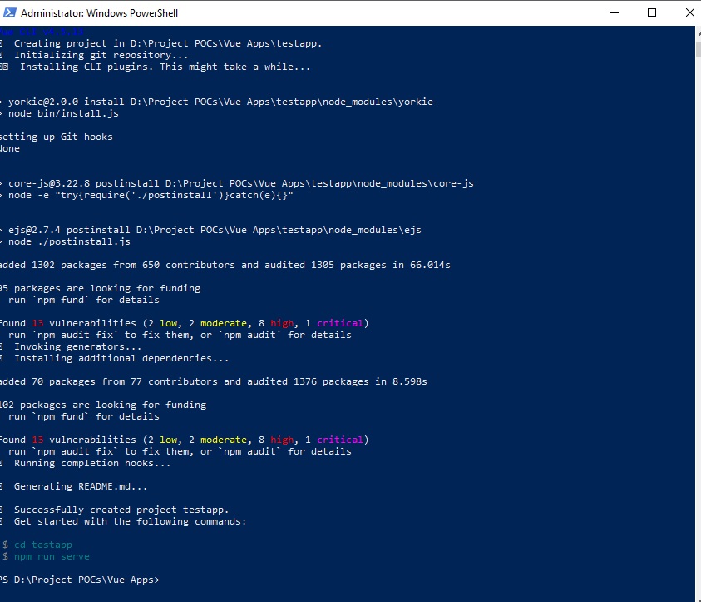Minimize the PowerShell window

pos(615,12)
